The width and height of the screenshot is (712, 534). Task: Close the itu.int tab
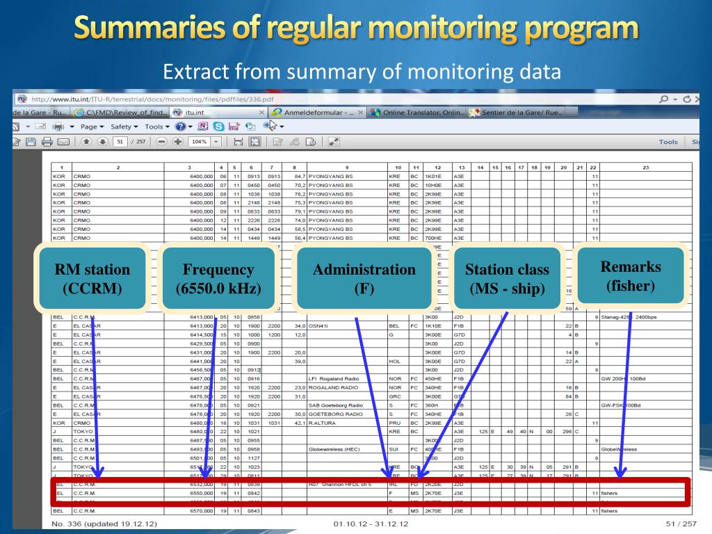coord(261,112)
